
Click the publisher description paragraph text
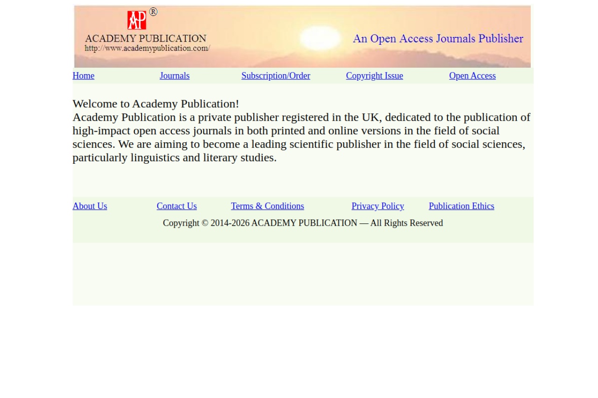click(299, 137)
